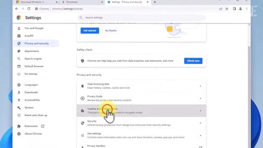Click the vertical scrollbar thumb
The height and width of the screenshot is (148, 263).
[249, 97]
